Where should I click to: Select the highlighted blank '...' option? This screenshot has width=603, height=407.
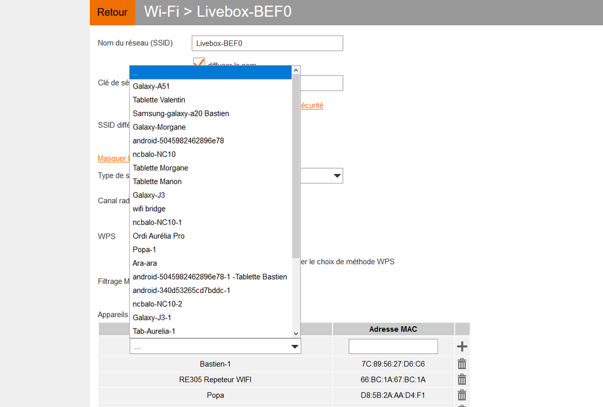point(211,72)
